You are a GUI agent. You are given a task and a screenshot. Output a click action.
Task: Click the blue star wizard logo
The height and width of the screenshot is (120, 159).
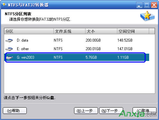click(x=148, y=16)
